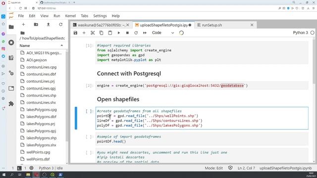The width and height of the screenshot is (317, 178).
Task: Click the Python 3 | Idle status item
Action: pos(51,168)
